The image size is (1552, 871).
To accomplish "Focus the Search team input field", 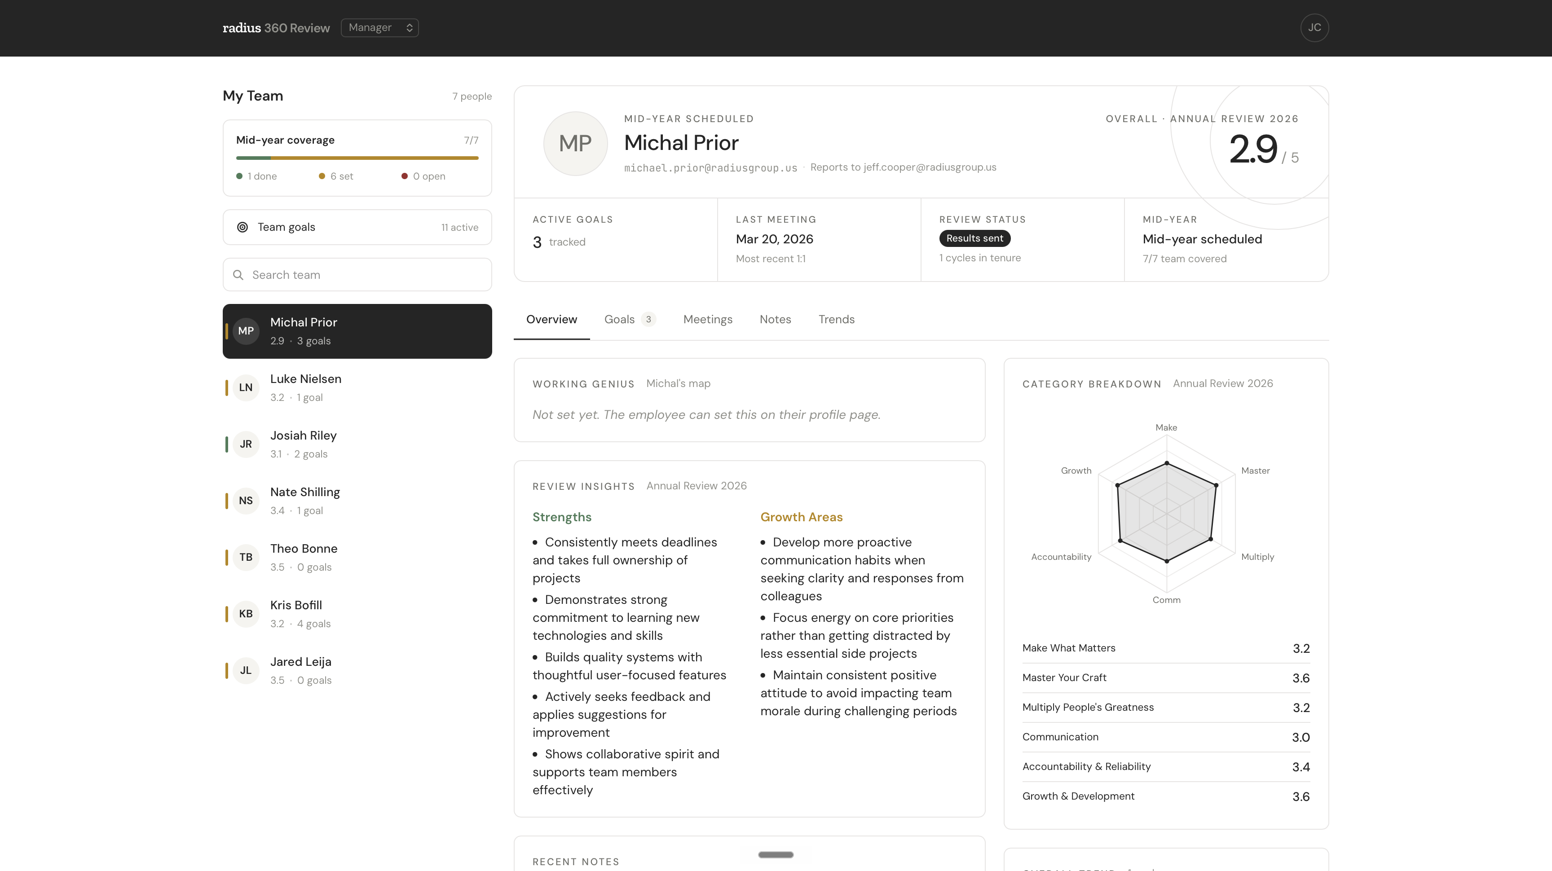I will [x=357, y=275].
